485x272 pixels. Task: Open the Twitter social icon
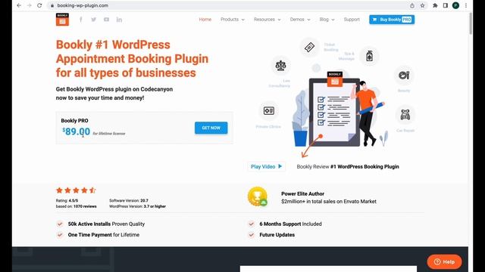point(93,20)
